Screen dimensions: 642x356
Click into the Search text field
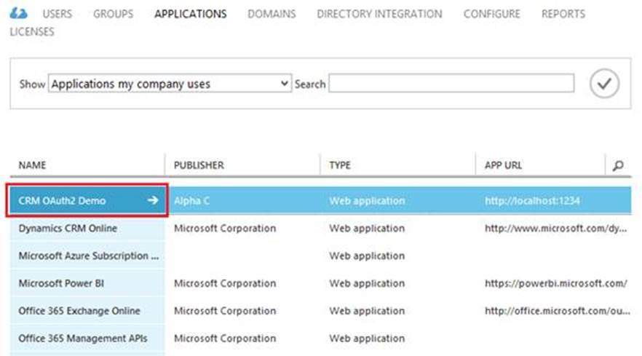(x=451, y=84)
